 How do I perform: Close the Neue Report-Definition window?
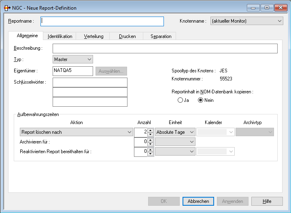[281, 8]
